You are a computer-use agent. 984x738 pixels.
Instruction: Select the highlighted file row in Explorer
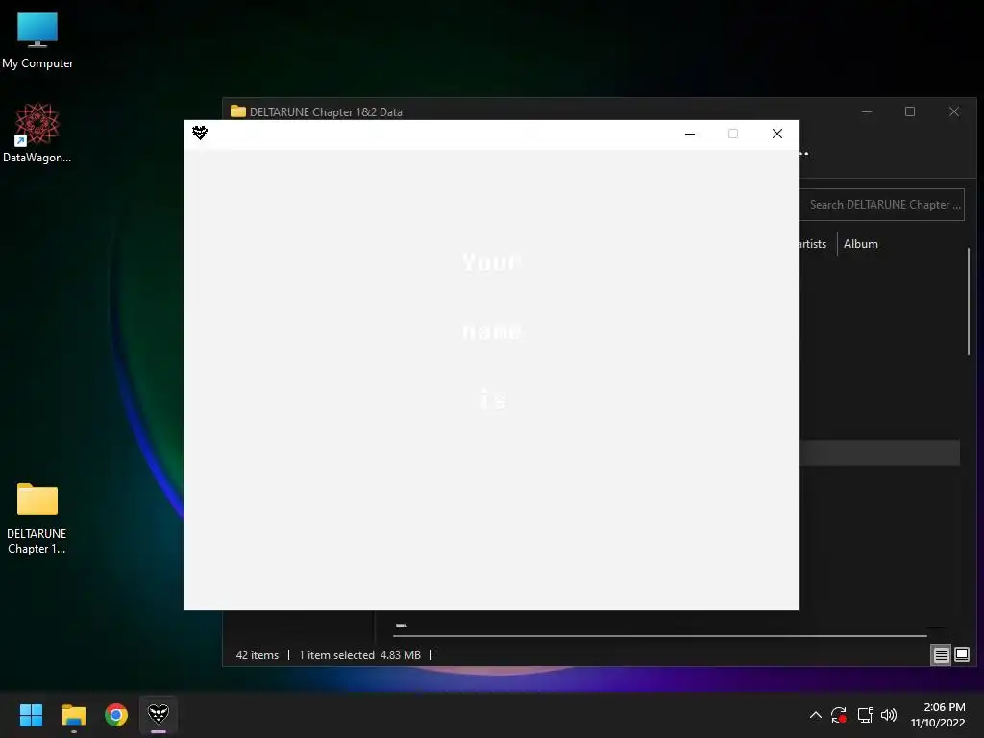pyautogui.click(x=880, y=453)
